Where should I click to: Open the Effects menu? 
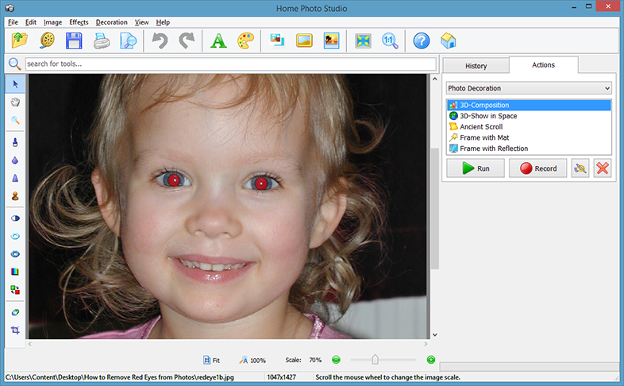pyautogui.click(x=79, y=22)
